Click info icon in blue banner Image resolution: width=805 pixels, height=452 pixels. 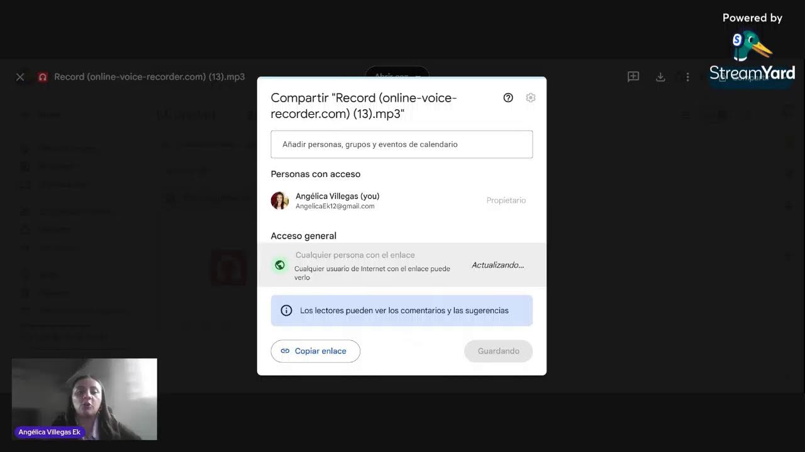click(x=286, y=310)
